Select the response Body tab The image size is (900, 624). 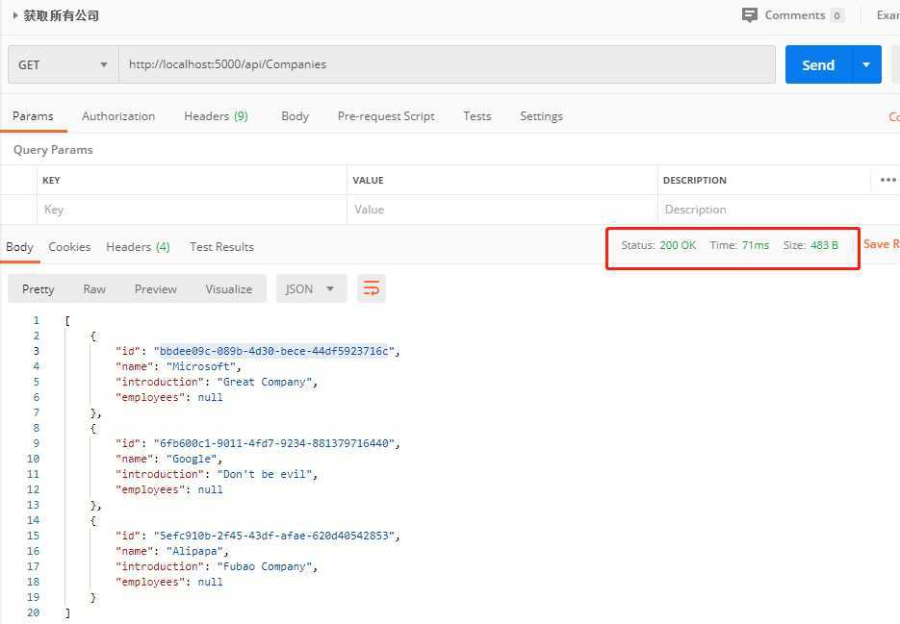(x=19, y=247)
